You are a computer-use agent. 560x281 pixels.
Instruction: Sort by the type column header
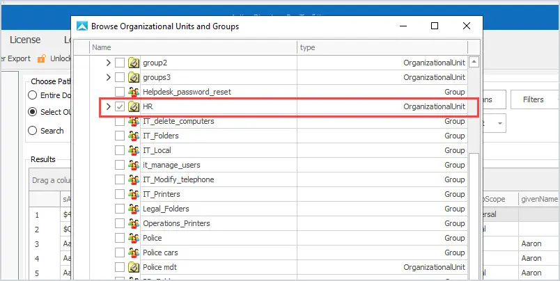pos(382,47)
